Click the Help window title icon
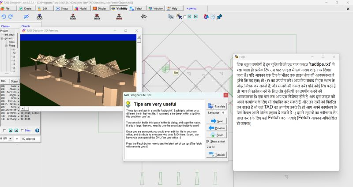This screenshot has height=187, width=353. (x=237, y=57)
